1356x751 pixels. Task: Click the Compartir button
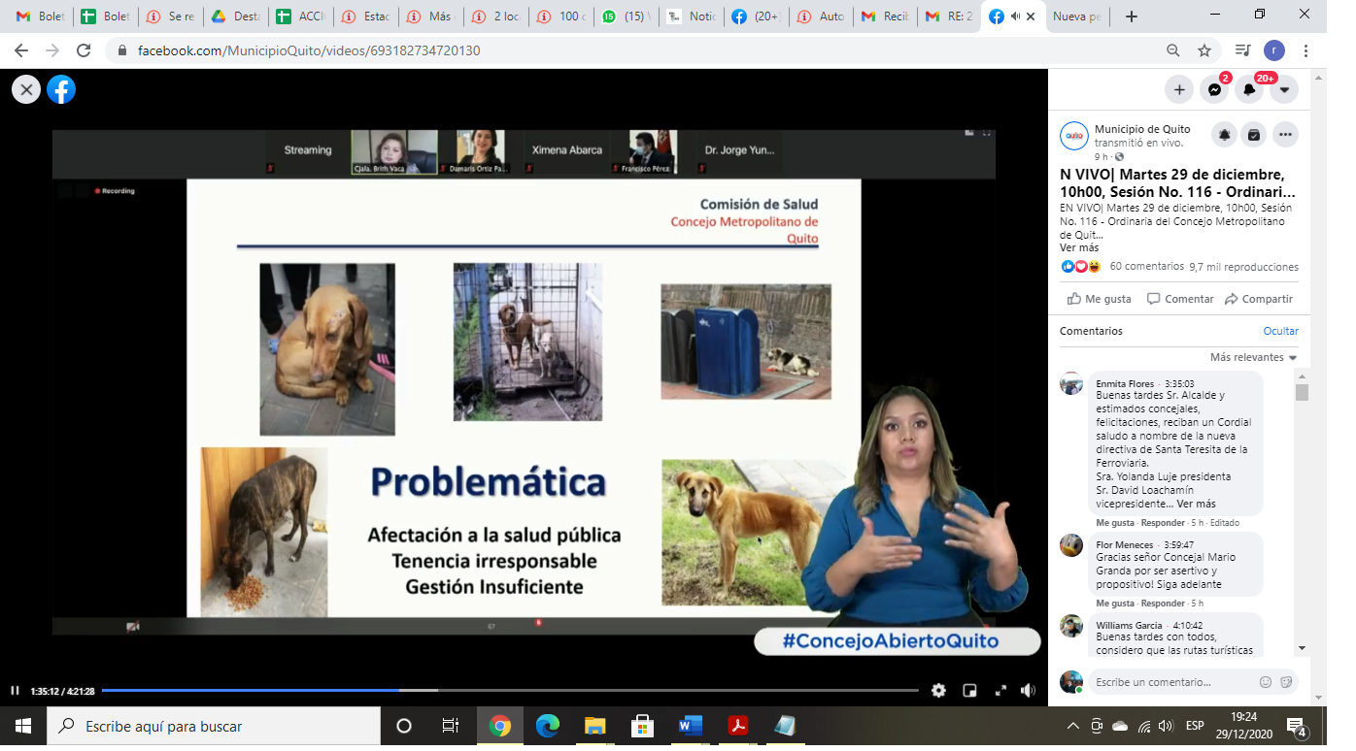(x=1258, y=299)
